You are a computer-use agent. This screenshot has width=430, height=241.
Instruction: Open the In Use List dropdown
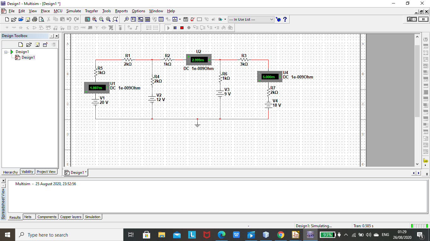coord(251,19)
